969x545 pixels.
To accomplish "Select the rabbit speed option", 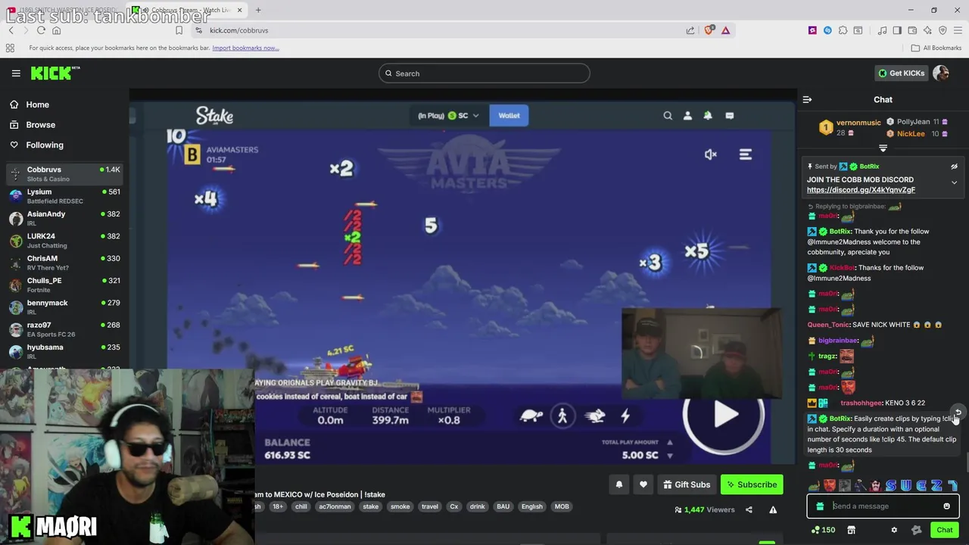I will 595,416.
